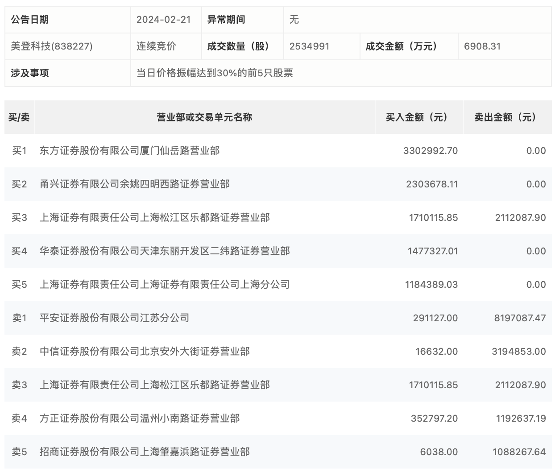The image size is (555, 473).
Task: Select sell amount 1088267.64
Action: click(519, 452)
